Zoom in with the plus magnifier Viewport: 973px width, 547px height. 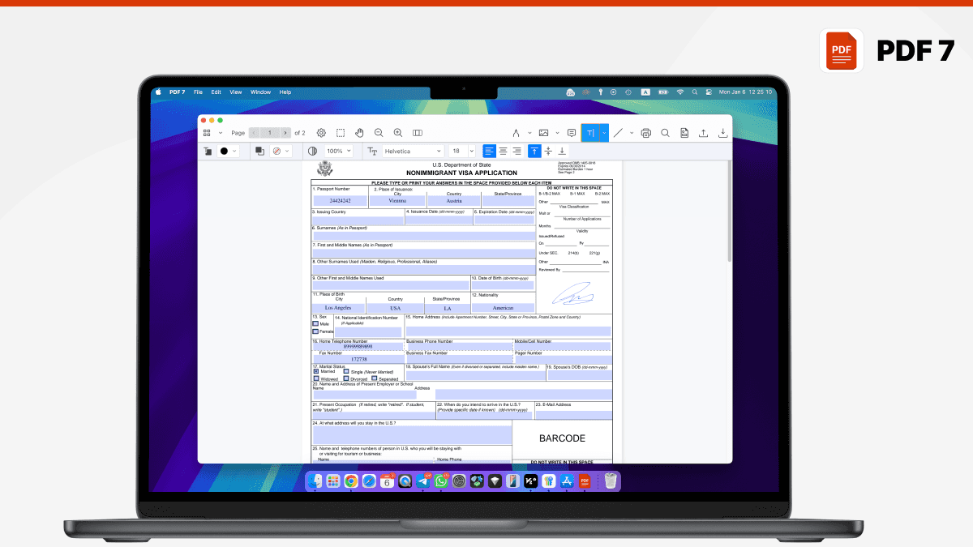[x=398, y=133]
